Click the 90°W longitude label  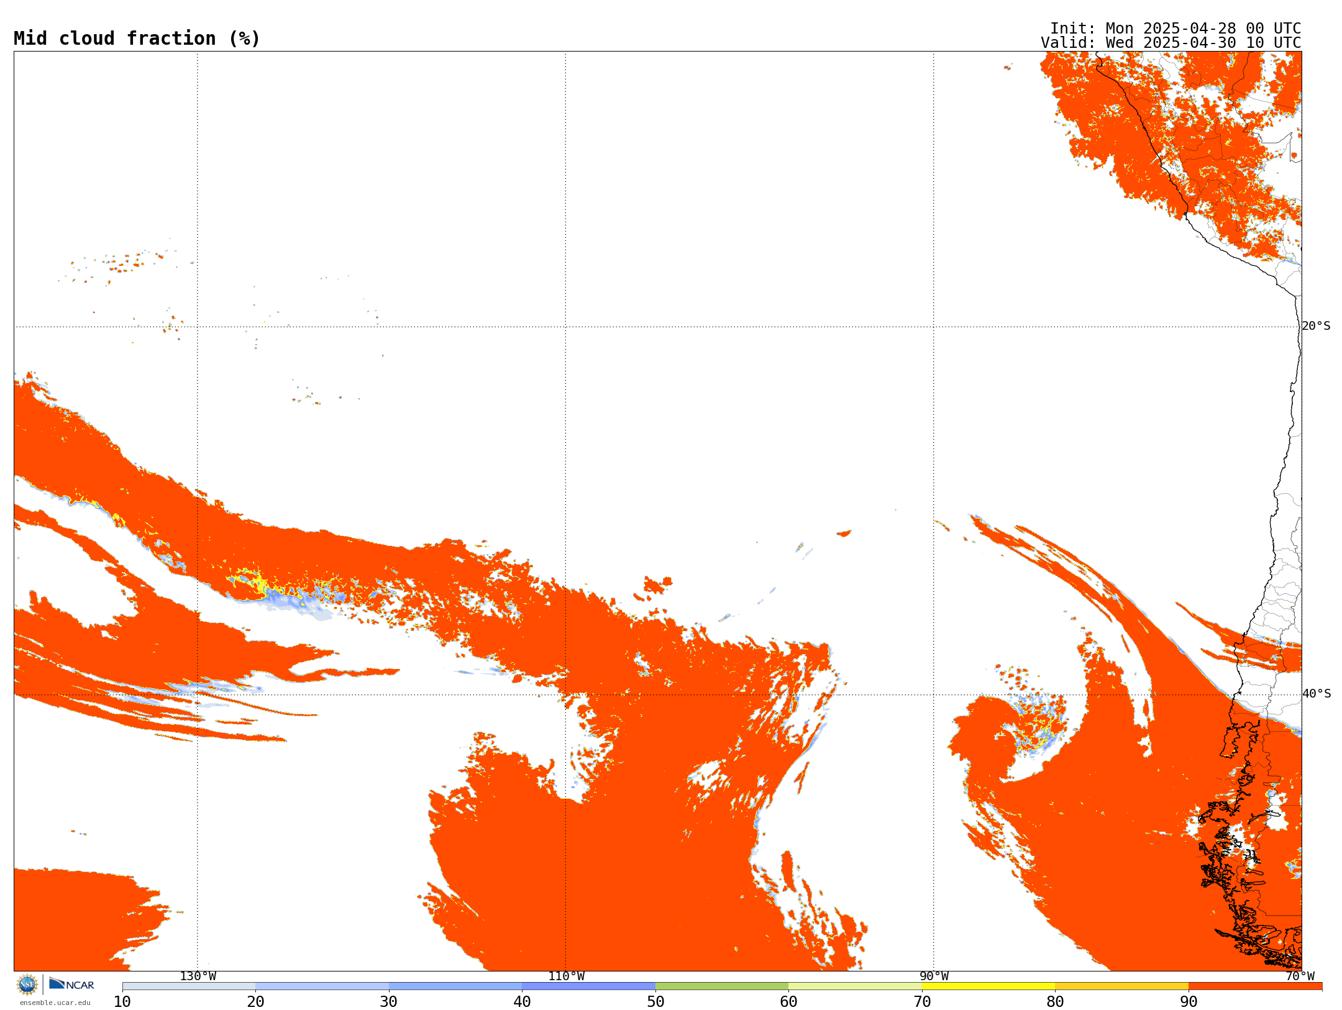click(x=934, y=976)
